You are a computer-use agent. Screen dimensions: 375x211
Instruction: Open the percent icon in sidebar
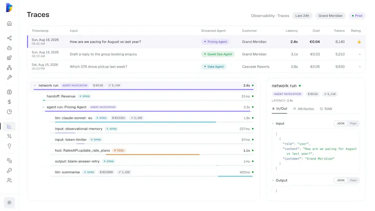(x=9, y=136)
